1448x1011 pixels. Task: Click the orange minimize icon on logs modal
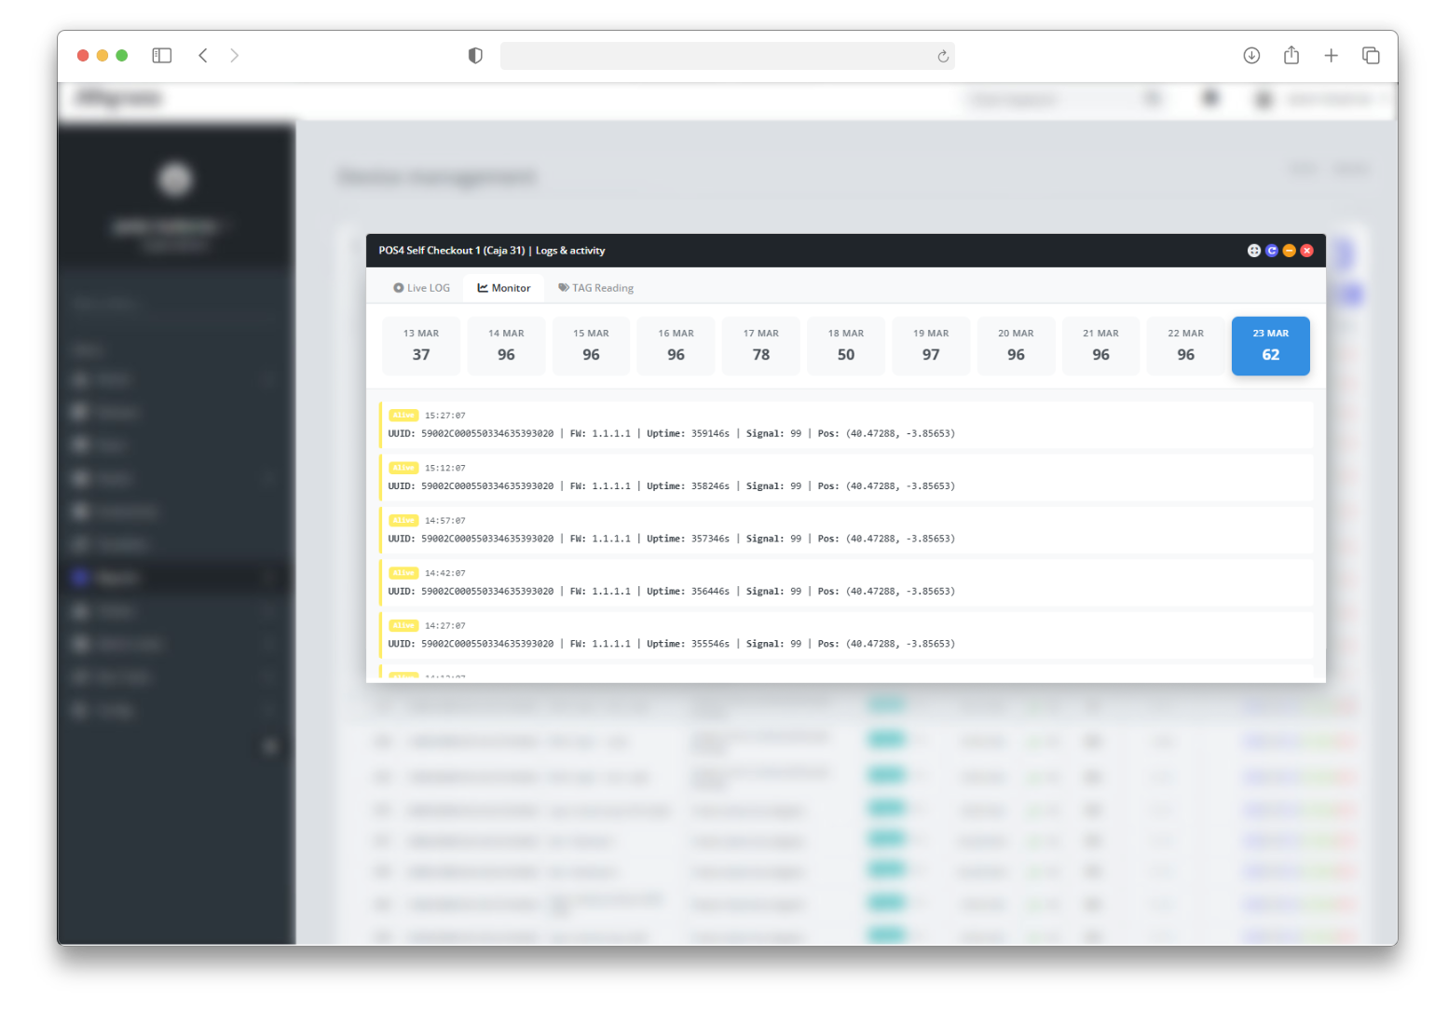[x=1289, y=251]
